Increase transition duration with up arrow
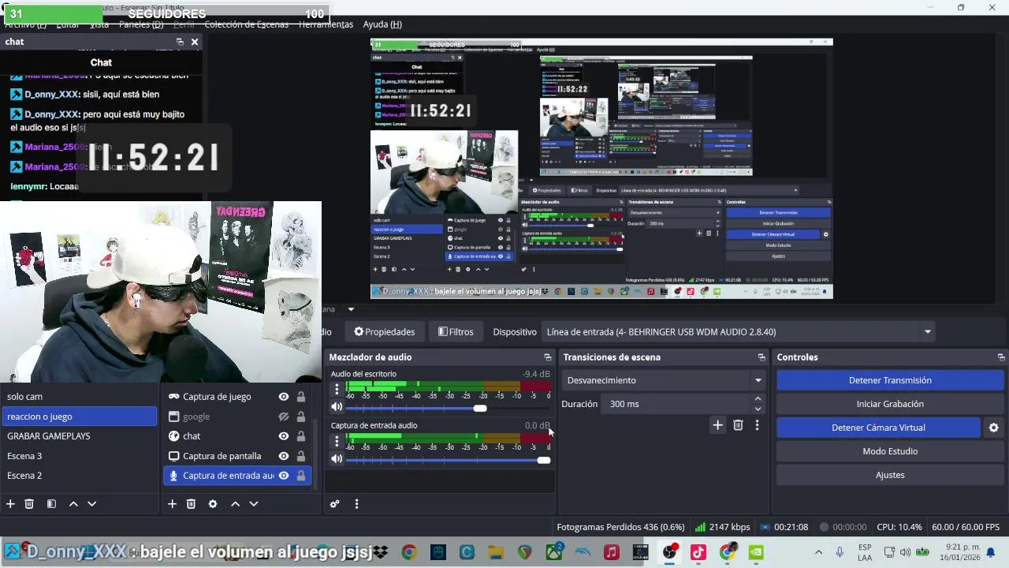 758,399
